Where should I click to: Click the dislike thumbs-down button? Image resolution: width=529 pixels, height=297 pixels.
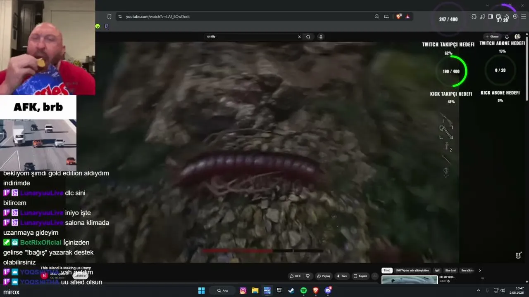pos(307,276)
